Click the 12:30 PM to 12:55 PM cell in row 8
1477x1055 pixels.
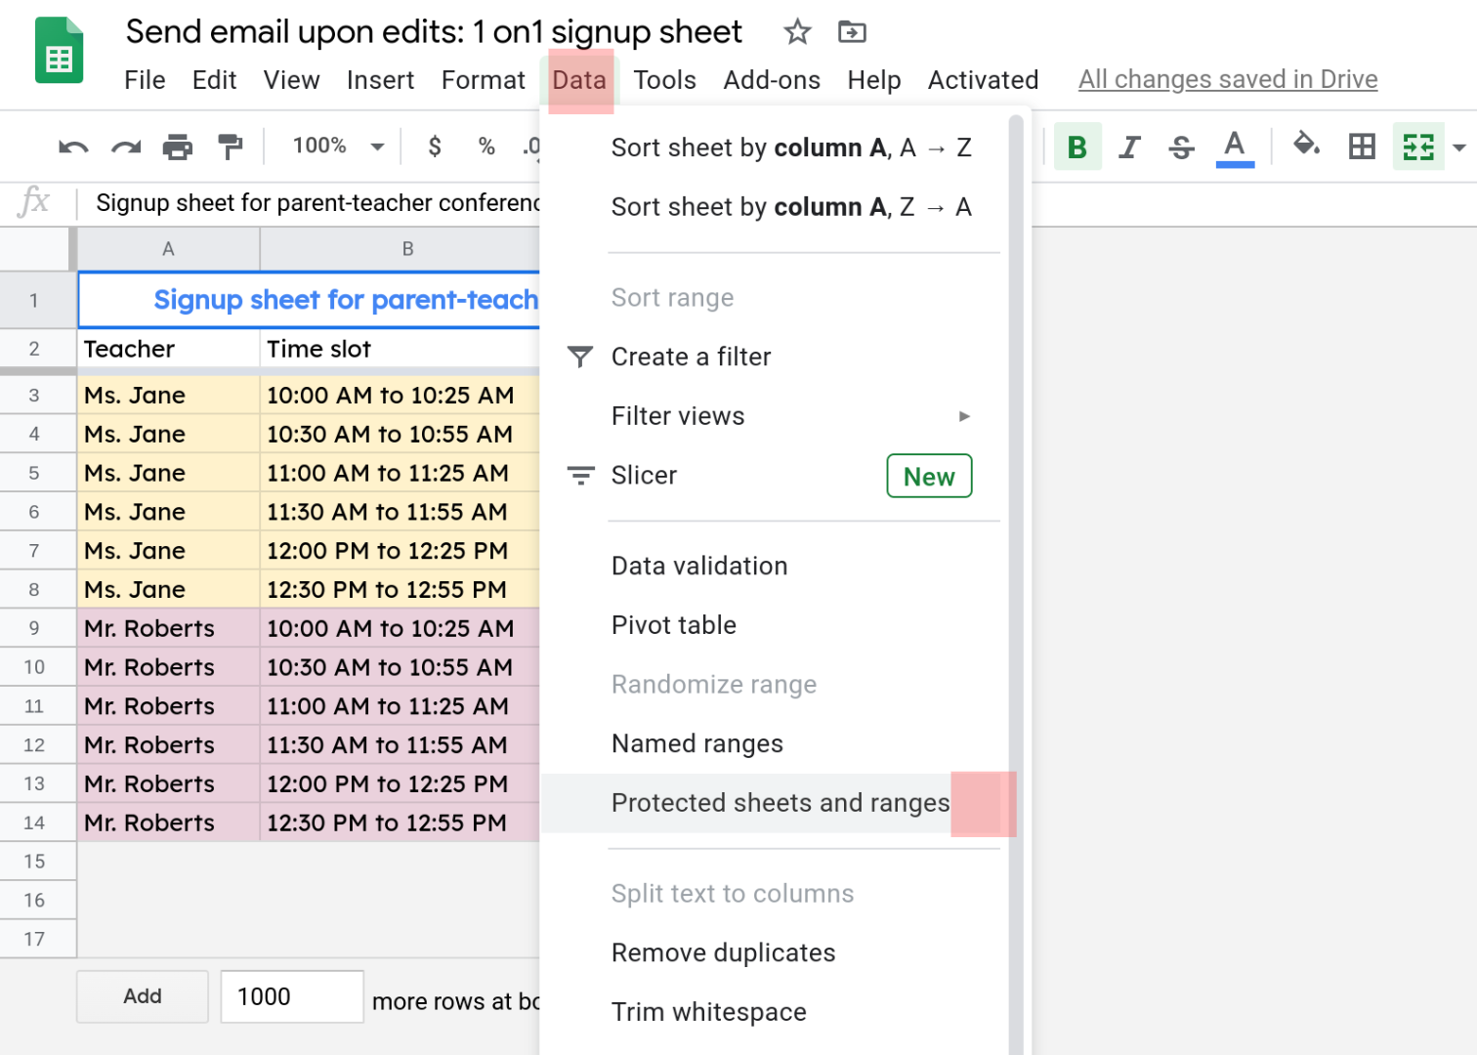tap(401, 590)
